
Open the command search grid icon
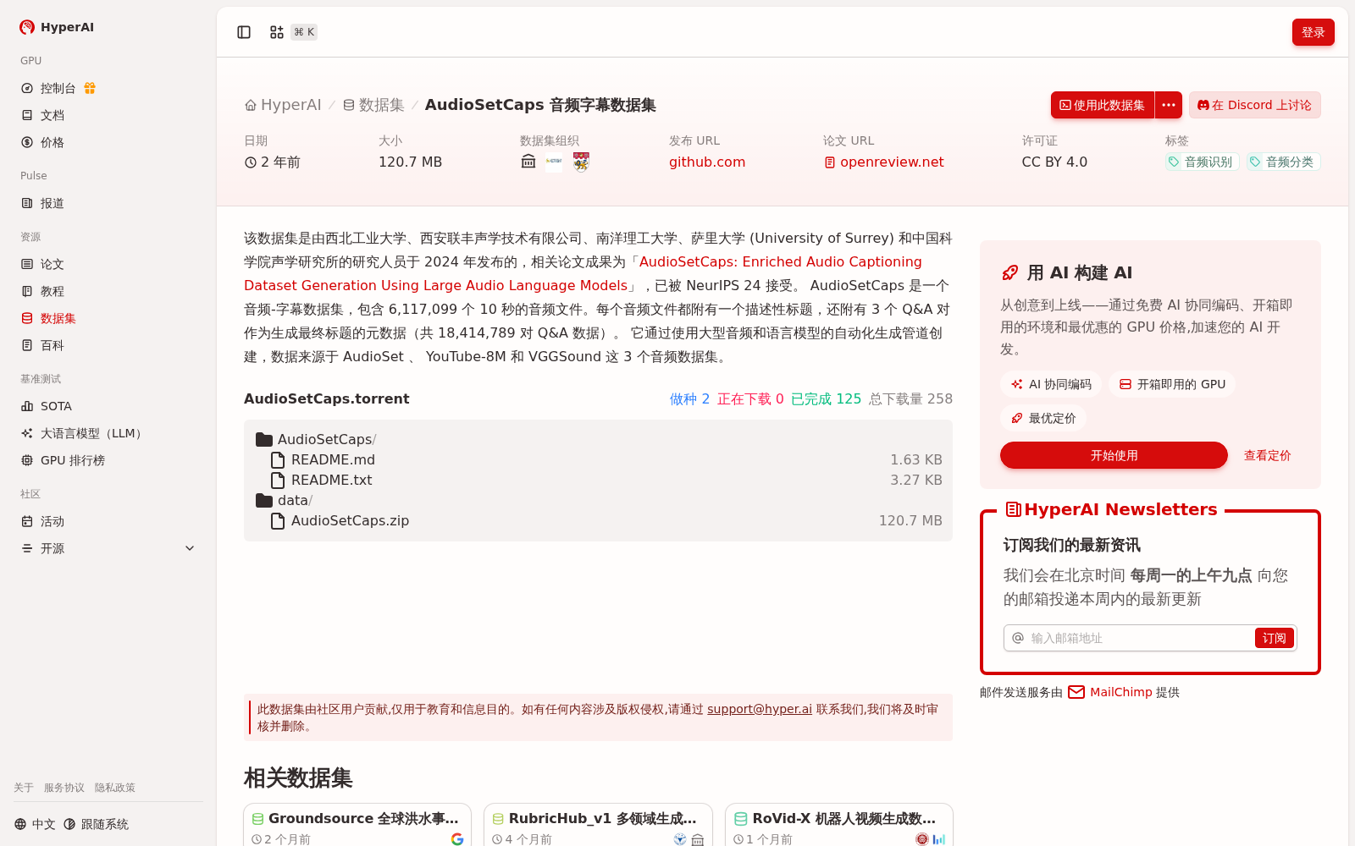pos(277,32)
